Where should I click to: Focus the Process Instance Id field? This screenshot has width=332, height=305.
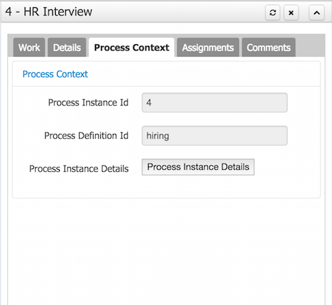click(x=214, y=103)
